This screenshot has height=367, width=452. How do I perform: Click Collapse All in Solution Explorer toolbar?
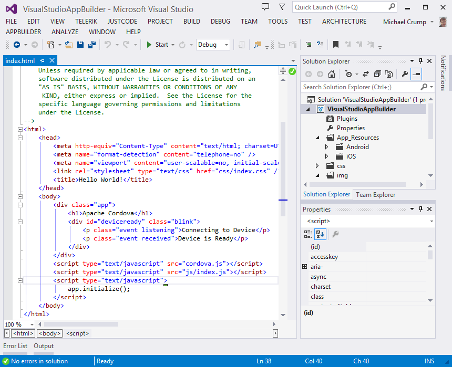[376, 74]
